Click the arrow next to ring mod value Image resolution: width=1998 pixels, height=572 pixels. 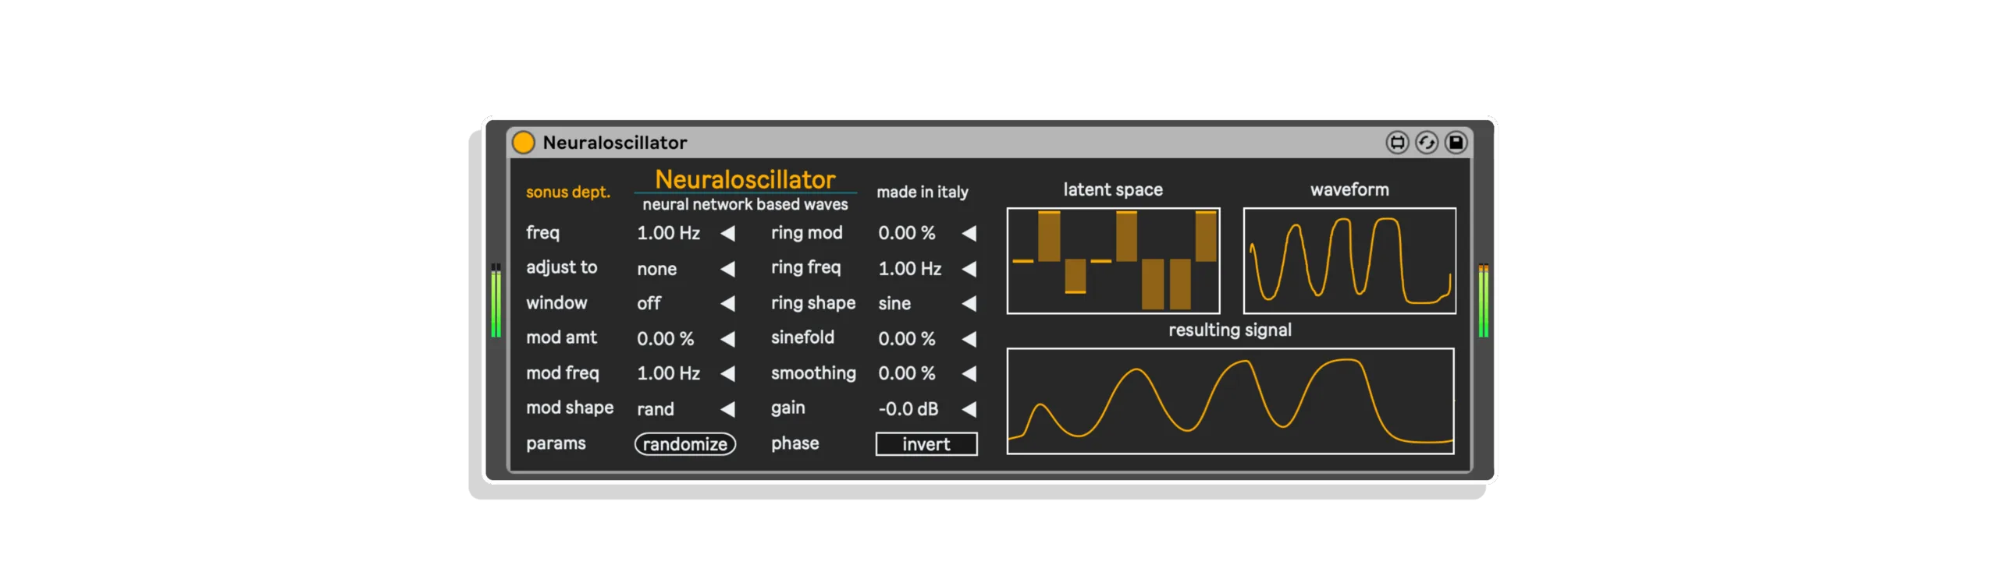click(x=969, y=233)
